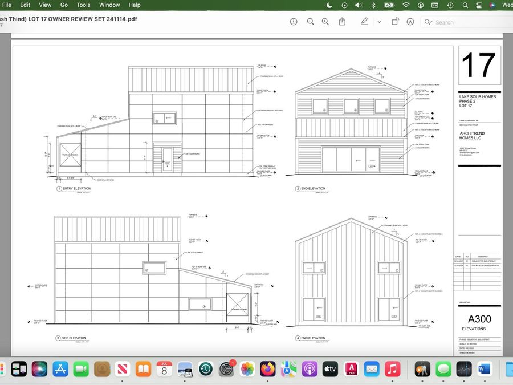Viewport: 513px width, 385px height.
Task: Launch Firefox from the Dock
Action: [268, 369]
